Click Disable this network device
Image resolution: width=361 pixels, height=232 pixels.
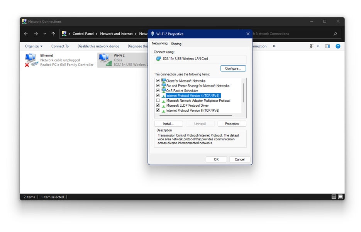98,46
